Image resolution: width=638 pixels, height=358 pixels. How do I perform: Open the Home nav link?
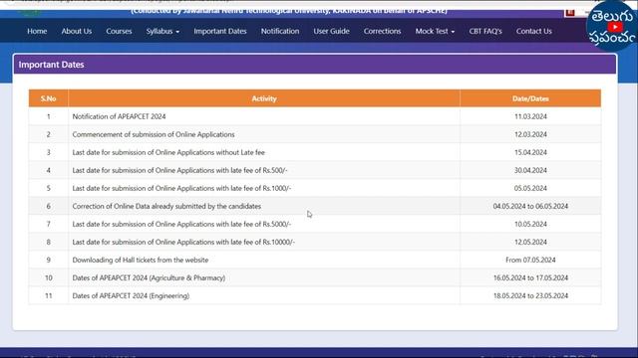37,31
